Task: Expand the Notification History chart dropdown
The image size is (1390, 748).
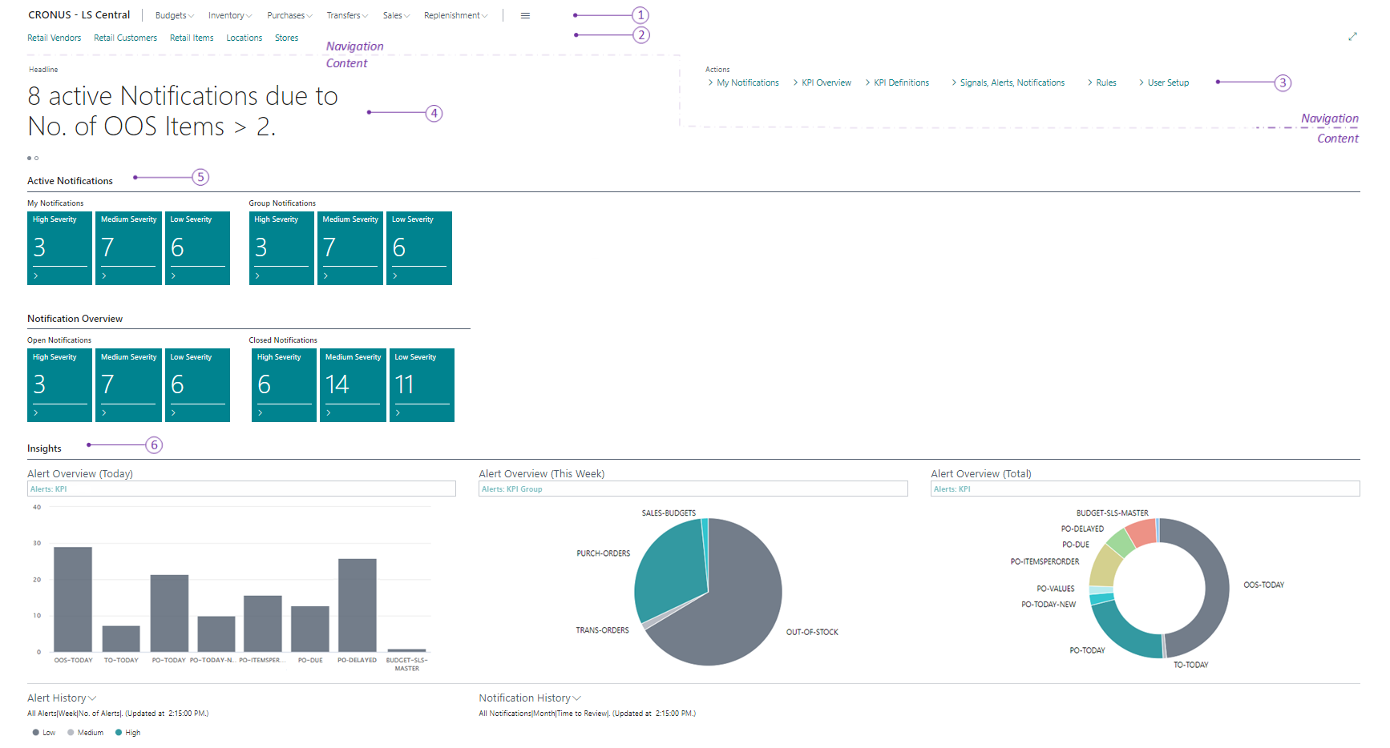Action: coord(577,698)
